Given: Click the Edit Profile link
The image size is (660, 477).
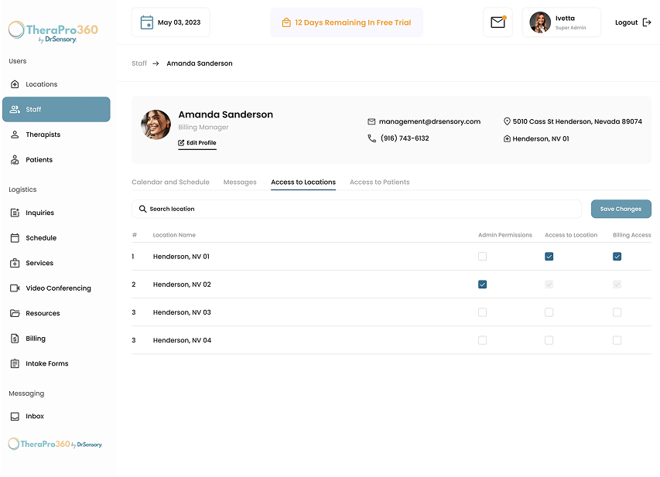Looking at the screenshot, I should pos(197,143).
